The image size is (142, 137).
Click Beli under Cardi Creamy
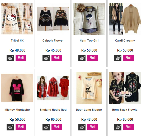point(129,58)
